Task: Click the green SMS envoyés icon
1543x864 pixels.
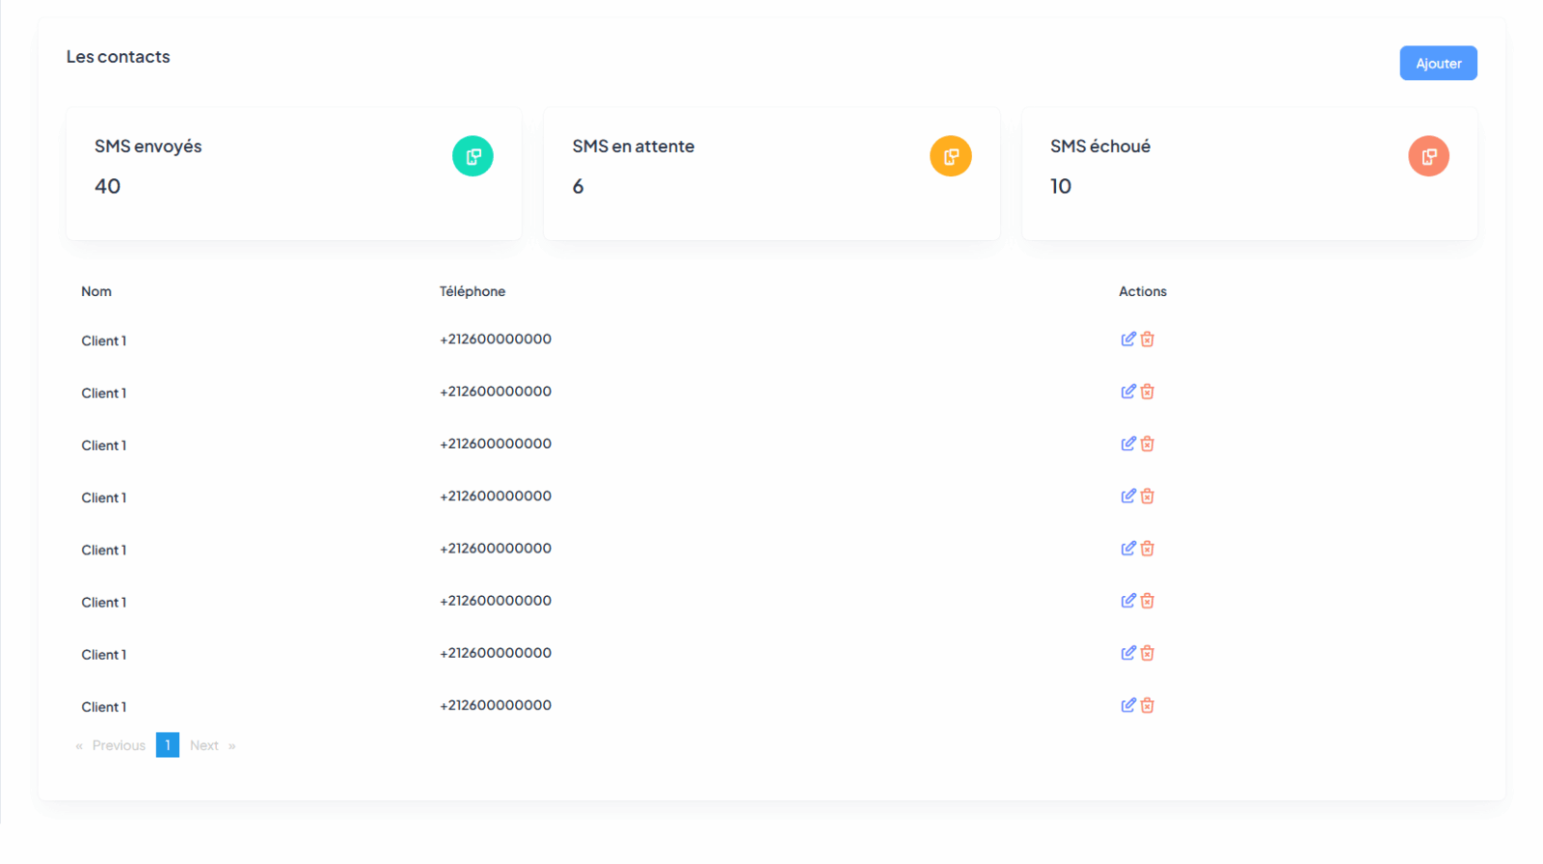Action: pyautogui.click(x=473, y=156)
